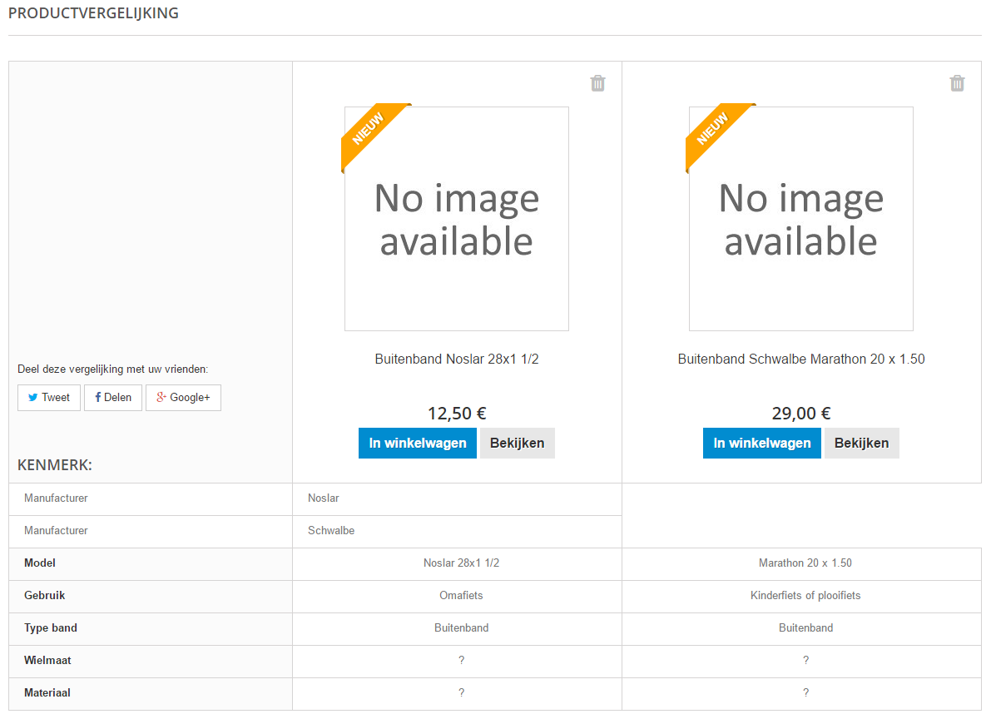This screenshot has width=986, height=719.
Task: Open Buitenband Schwalbe Marathon 20 x 1.50 link
Action: click(x=801, y=359)
